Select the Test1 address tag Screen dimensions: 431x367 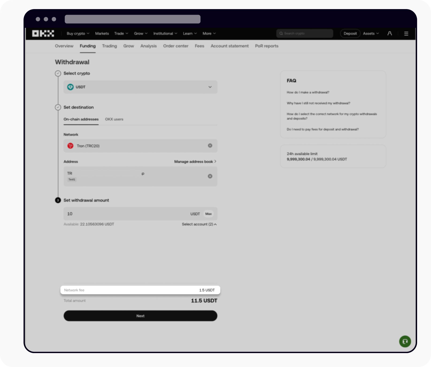[72, 179]
